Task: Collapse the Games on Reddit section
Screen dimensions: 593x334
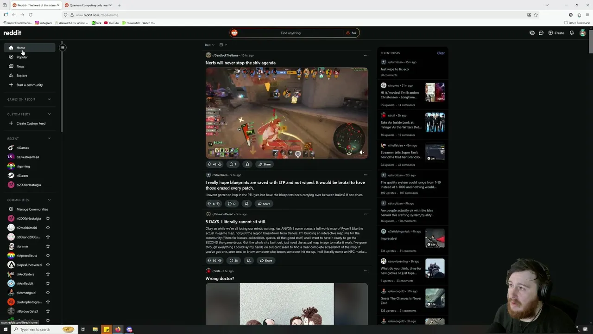Action: (49, 99)
